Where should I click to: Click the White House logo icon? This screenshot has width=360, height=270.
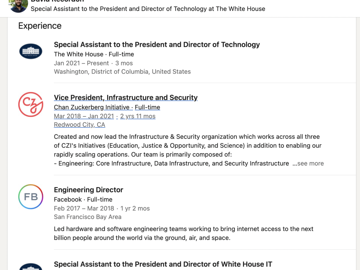31,51
